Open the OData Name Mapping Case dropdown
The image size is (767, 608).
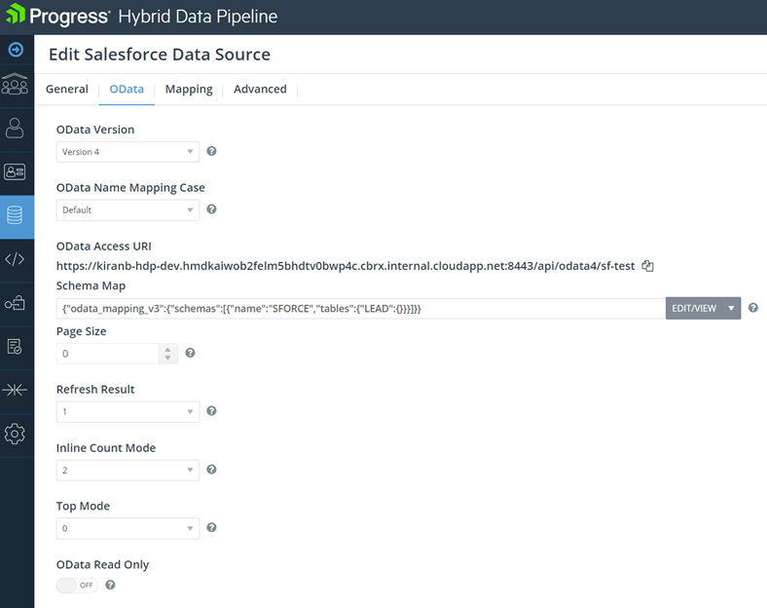point(128,210)
